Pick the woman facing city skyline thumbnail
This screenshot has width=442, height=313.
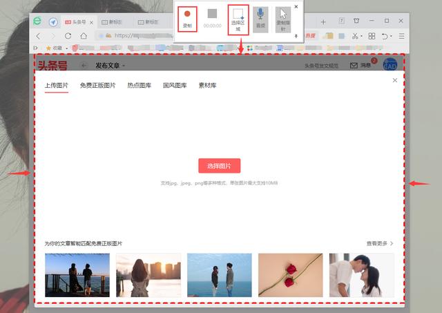148,275
